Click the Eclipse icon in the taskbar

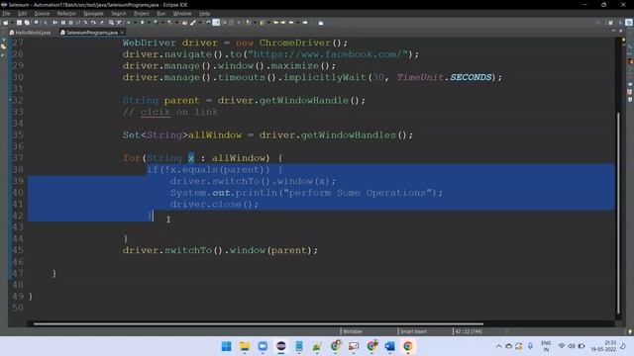281,346
